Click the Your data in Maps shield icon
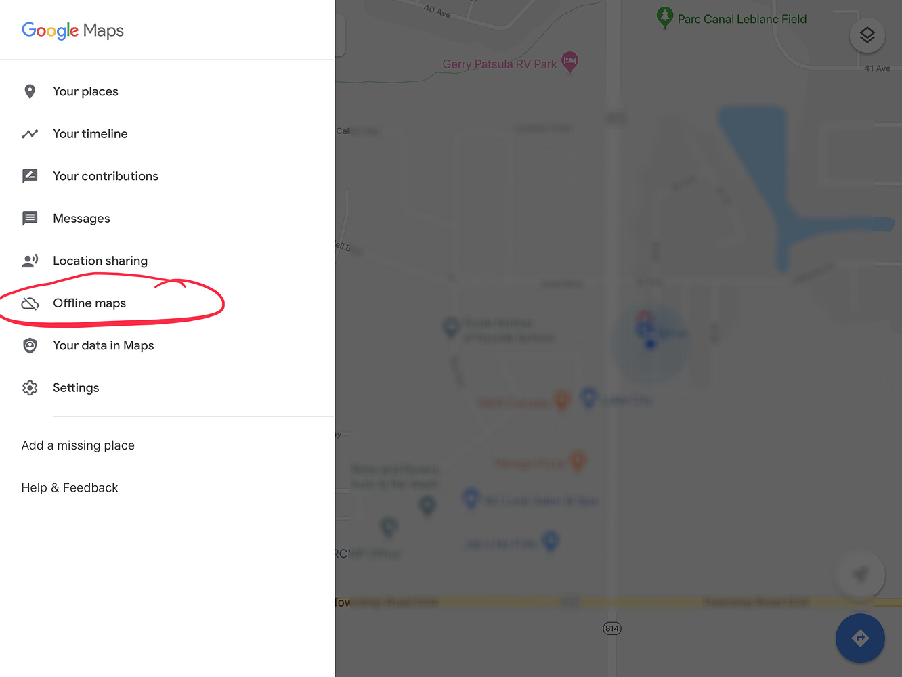Screen dimensions: 902x677 (x=30, y=345)
